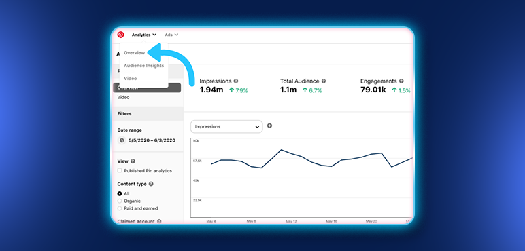Viewport: 525px width, 251px height.
Task: Click the help icon beside Content type
Action: [x=151, y=184]
